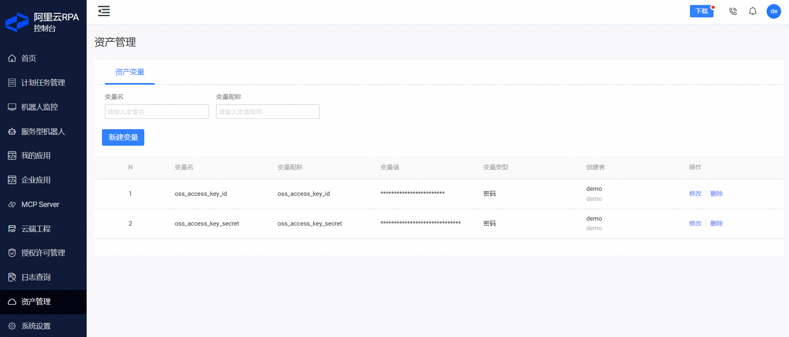Click the 变量值 column header

pyautogui.click(x=390, y=167)
